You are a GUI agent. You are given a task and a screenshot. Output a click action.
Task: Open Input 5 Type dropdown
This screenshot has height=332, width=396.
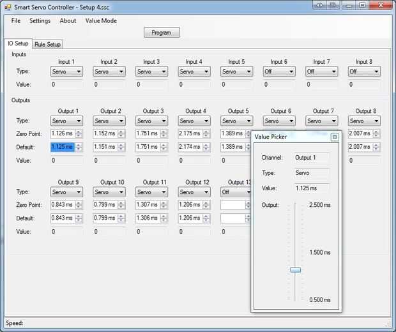236,72
